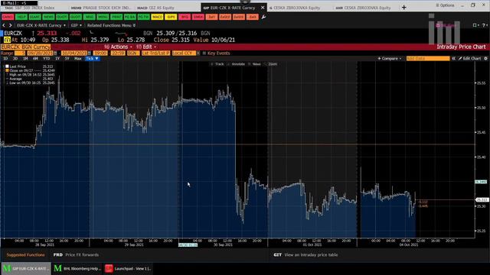
Task: Switch to second CESKA ZBROJOVKA Equity tab
Action: pyautogui.click(x=363, y=8)
